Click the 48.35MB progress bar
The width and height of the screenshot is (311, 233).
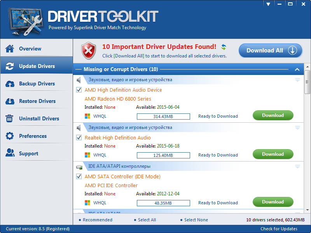tap(163, 203)
